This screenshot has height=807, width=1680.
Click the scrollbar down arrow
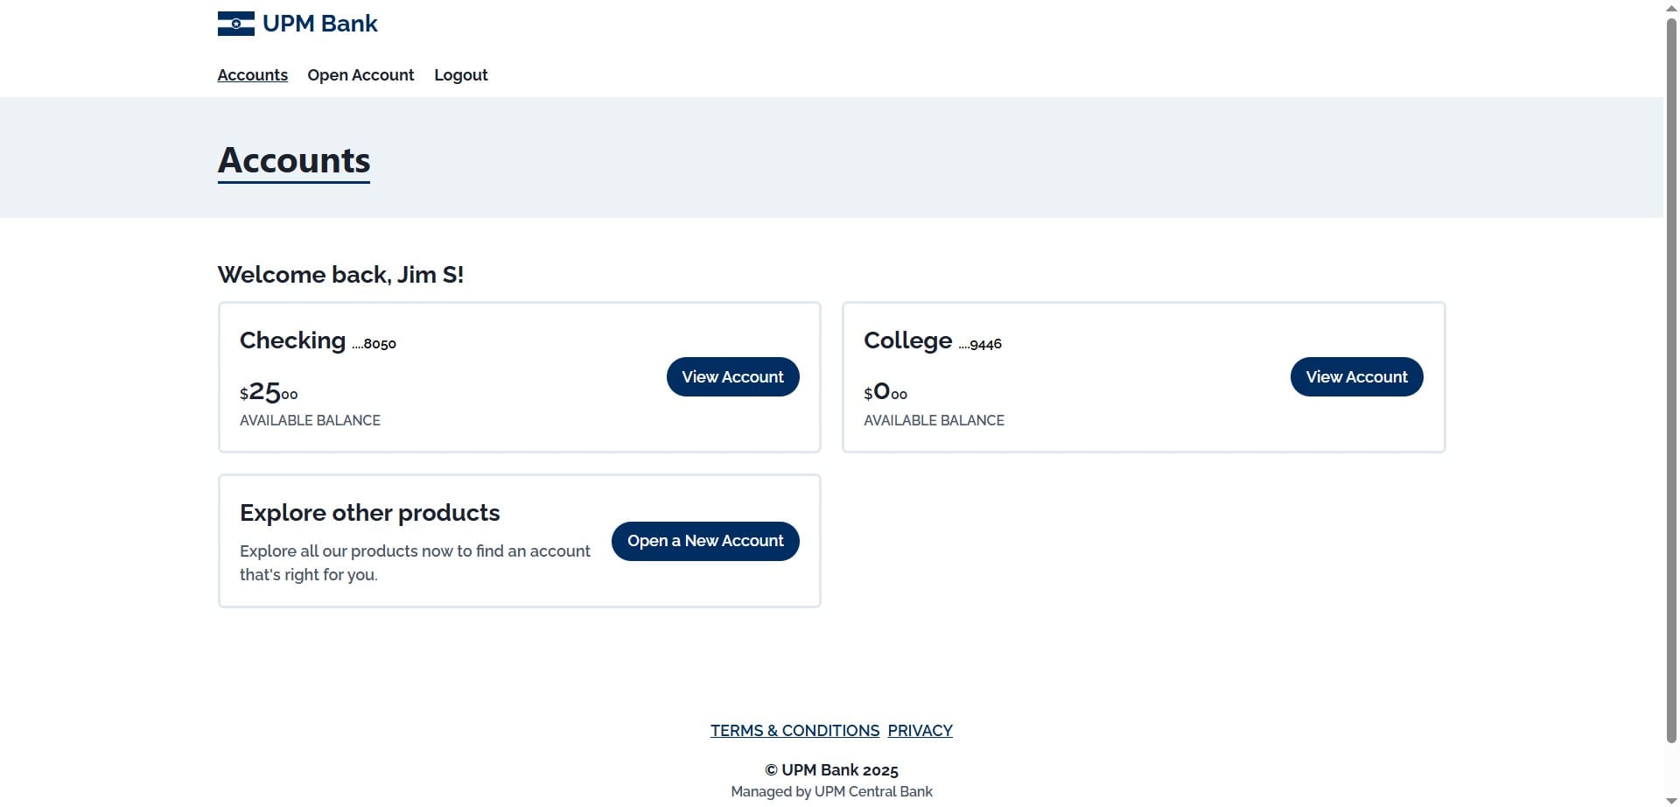[x=1671, y=800]
